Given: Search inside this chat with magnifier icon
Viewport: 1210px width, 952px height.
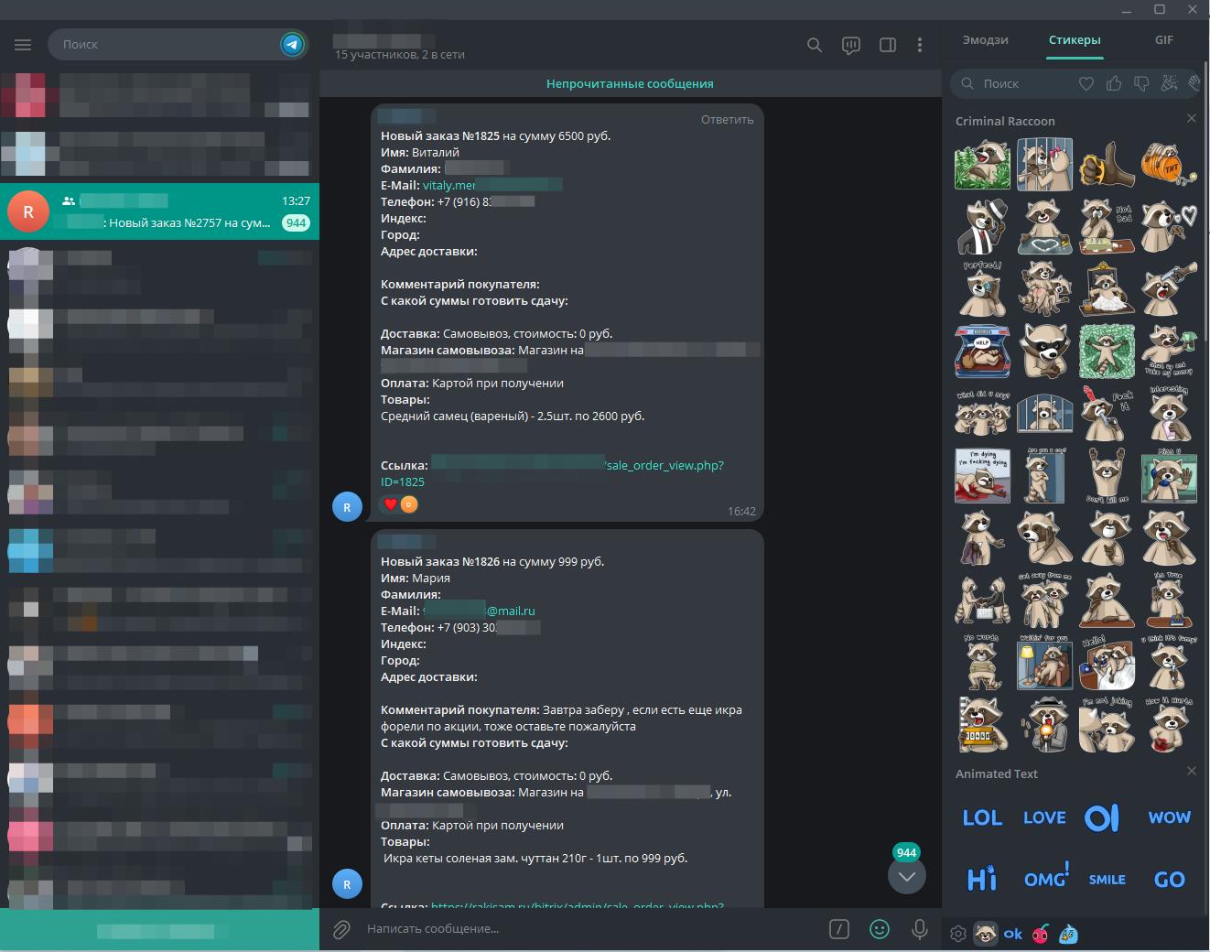Looking at the screenshot, I should [x=814, y=45].
